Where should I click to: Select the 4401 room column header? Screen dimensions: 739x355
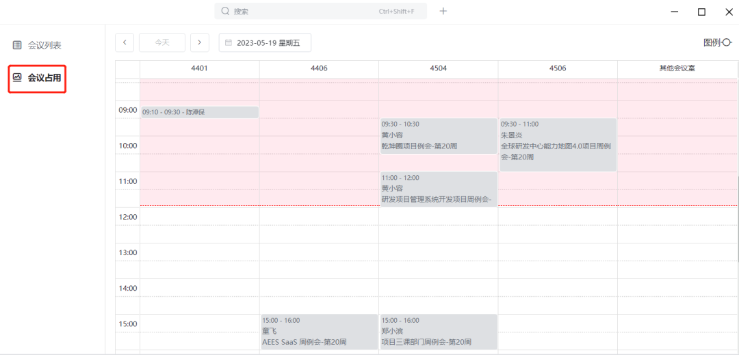(199, 68)
